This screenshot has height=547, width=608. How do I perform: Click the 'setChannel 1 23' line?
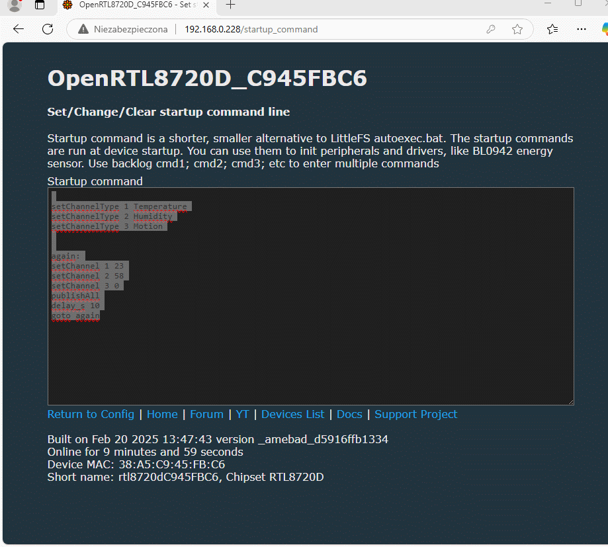[x=87, y=266]
